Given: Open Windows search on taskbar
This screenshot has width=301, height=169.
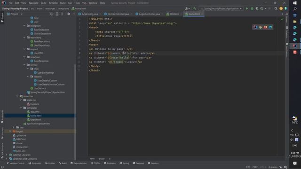Looking at the screenshot, I should (295, 9).
